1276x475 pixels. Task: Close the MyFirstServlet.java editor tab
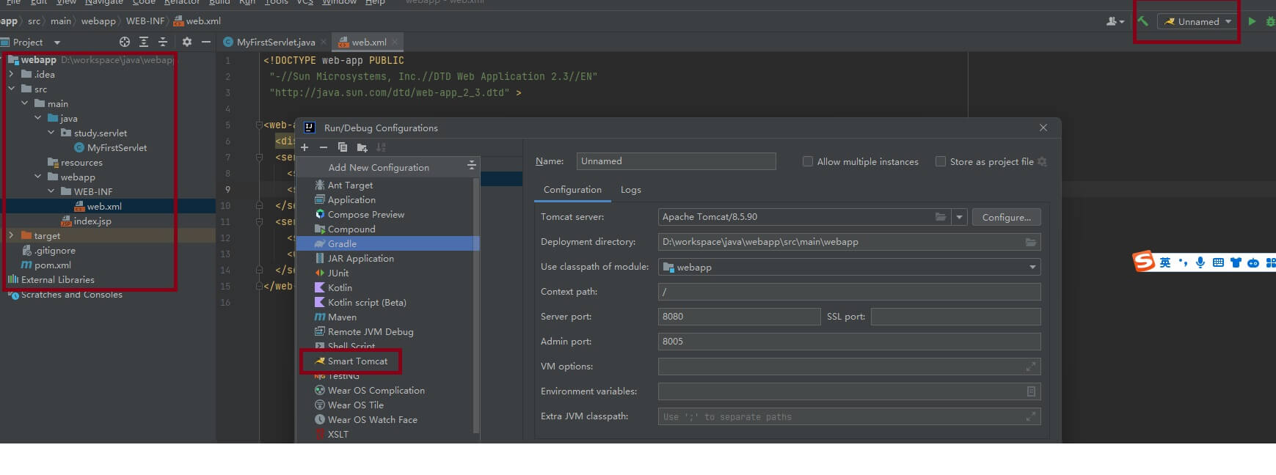(324, 42)
